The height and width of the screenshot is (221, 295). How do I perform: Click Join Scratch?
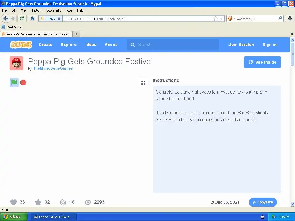241,45
